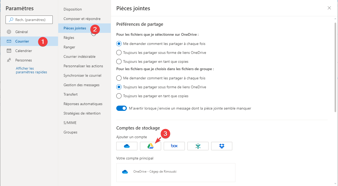Screen dimensions: 338x186
Task: Open Réponses automatiques settings
Action: point(84,104)
